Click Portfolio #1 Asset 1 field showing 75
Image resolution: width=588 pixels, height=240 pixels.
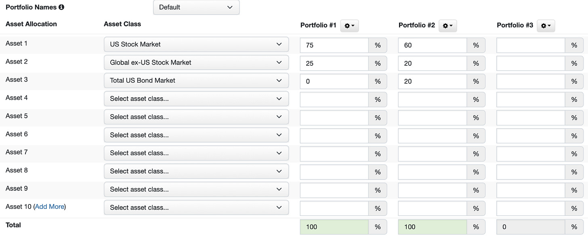pos(334,45)
